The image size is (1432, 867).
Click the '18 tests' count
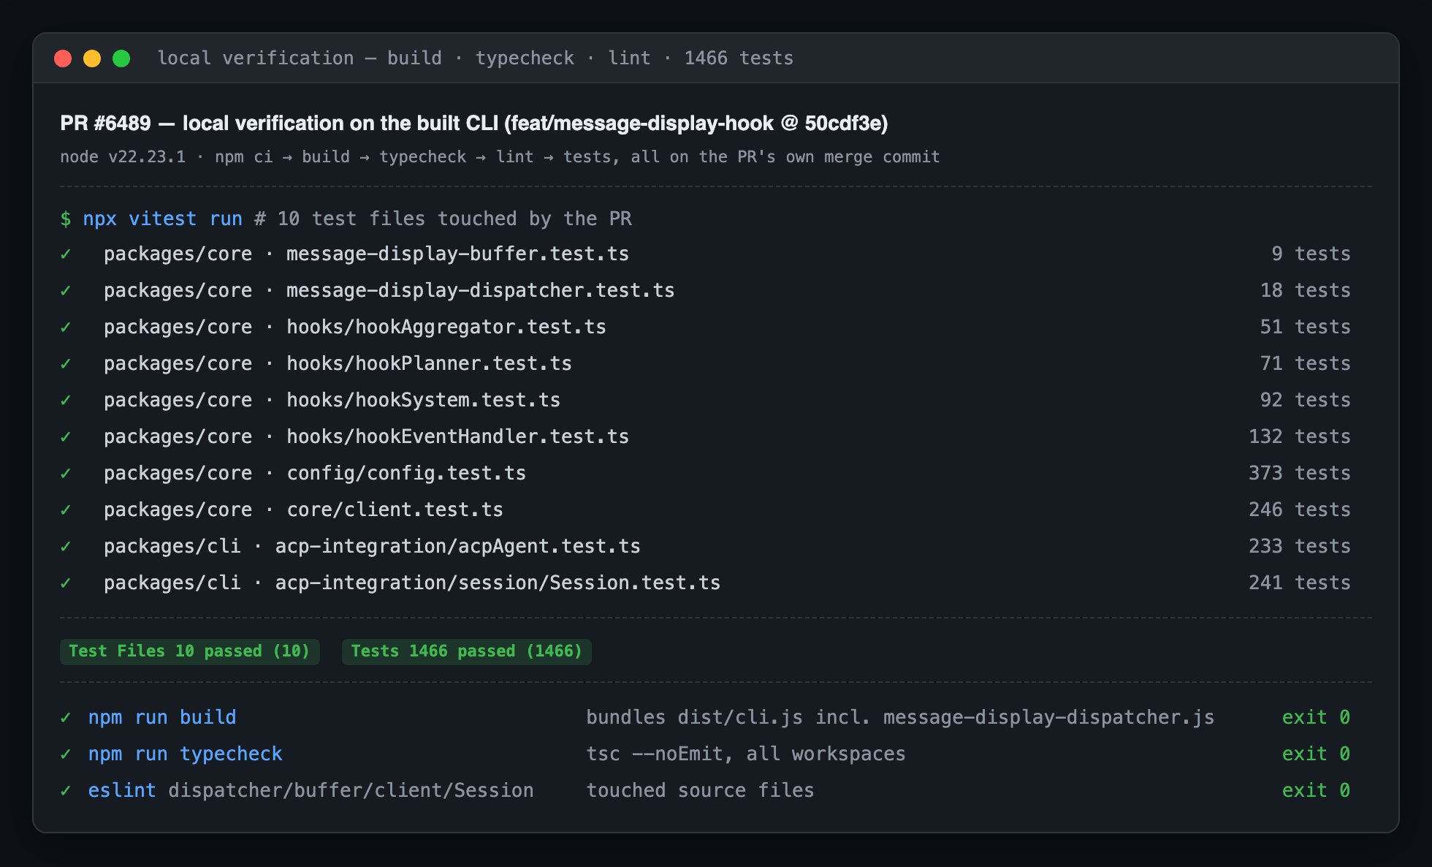pos(1305,290)
